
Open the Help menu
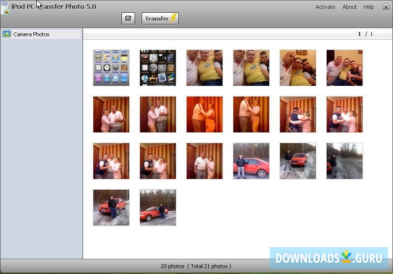pos(369,7)
